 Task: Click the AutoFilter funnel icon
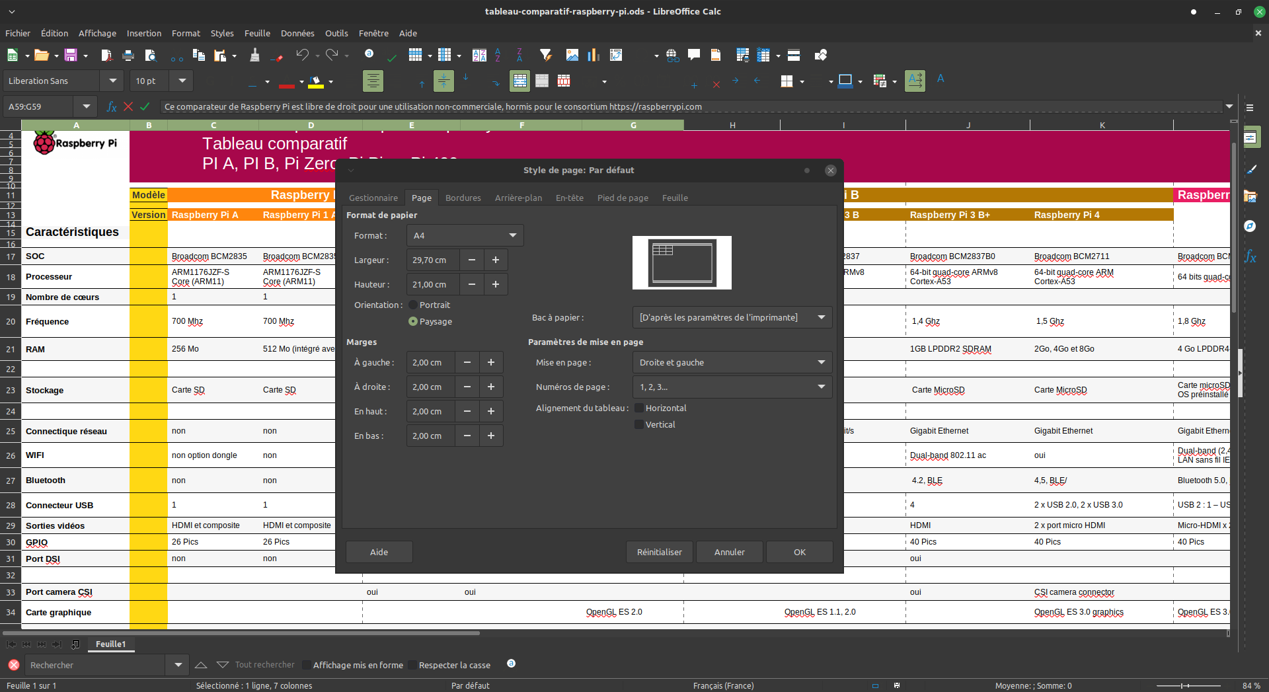[545, 56]
